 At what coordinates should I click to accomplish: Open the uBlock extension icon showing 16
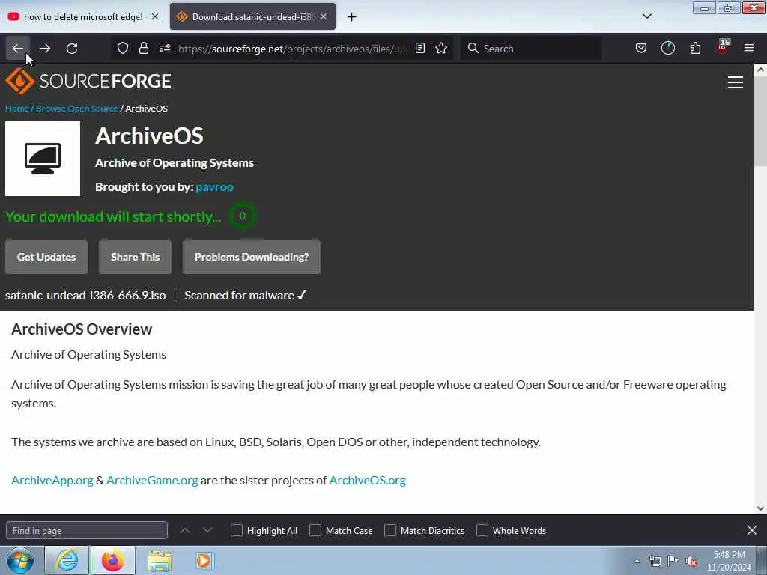click(x=723, y=47)
